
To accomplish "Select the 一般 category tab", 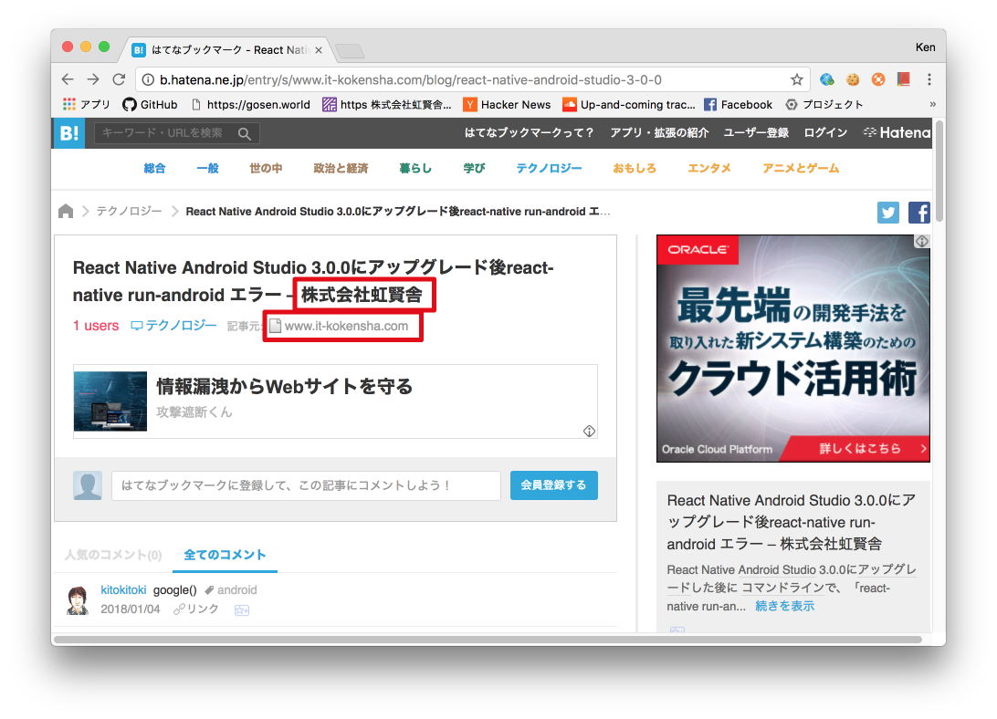I will (207, 168).
